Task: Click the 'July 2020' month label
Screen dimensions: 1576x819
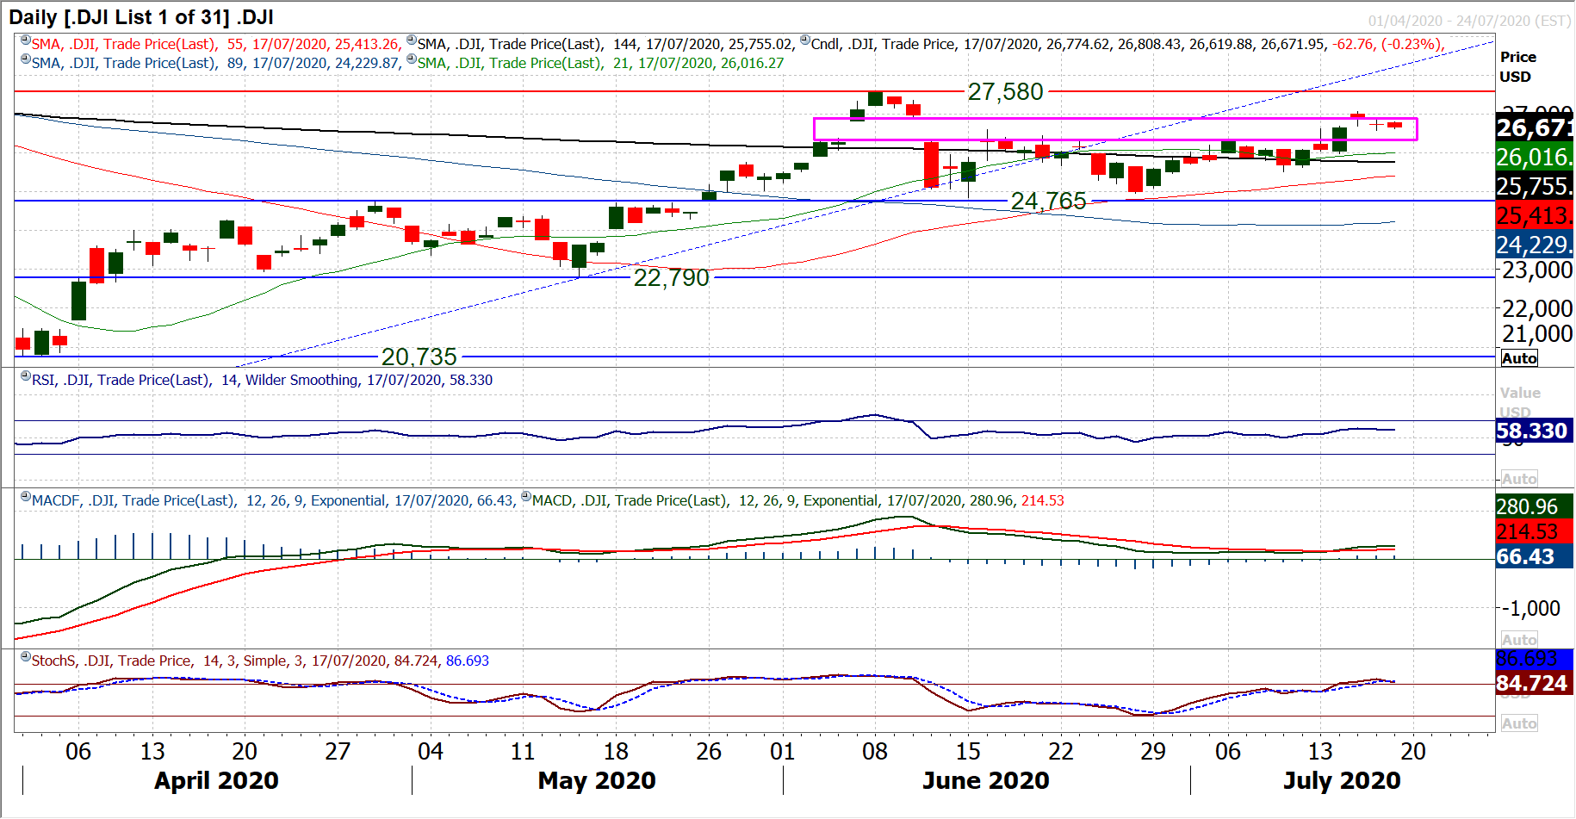Action: coord(1342,780)
